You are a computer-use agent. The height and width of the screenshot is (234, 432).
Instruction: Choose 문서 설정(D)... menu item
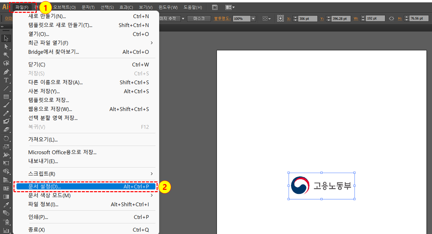point(86,186)
